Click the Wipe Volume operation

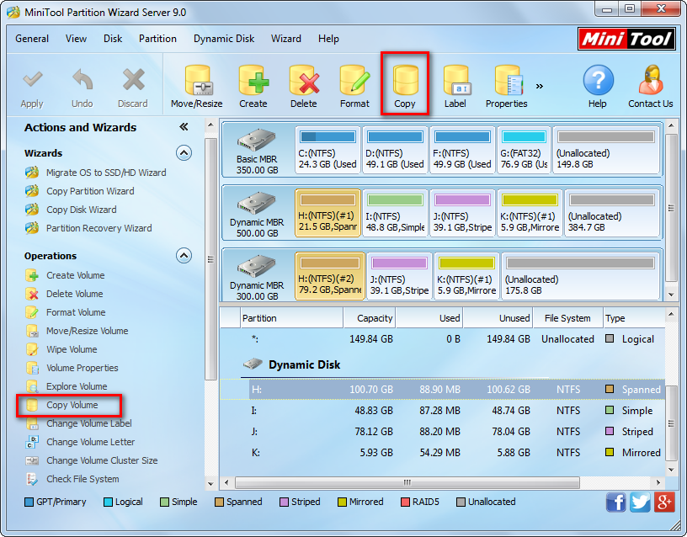61,349
